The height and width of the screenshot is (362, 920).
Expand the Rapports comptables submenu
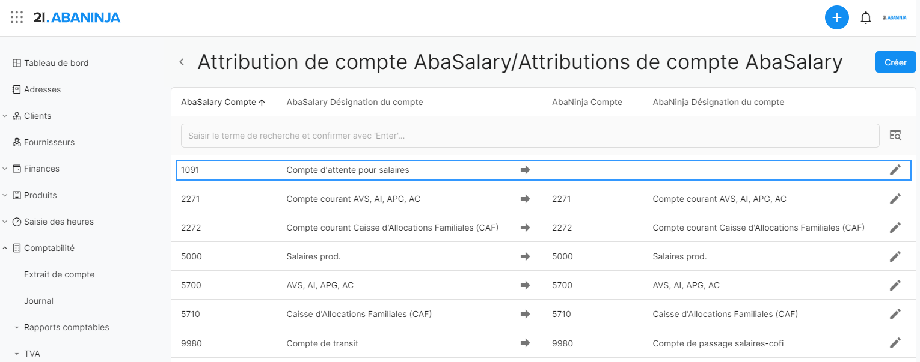click(17, 328)
